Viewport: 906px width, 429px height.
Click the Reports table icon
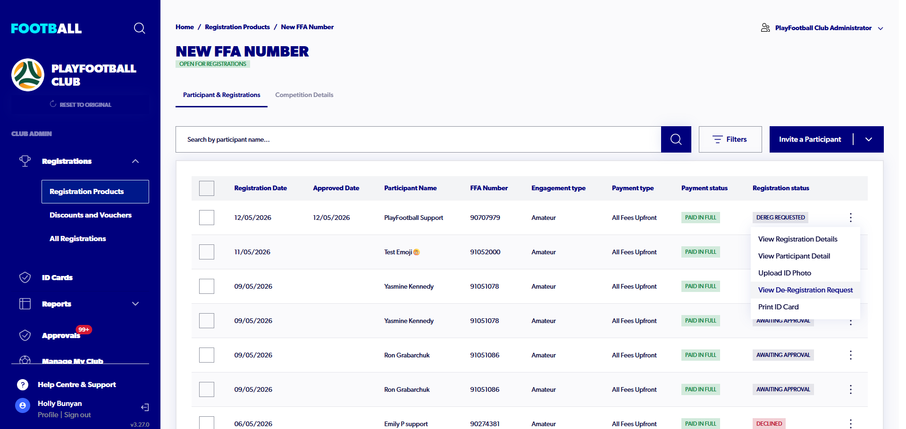tap(25, 304)
